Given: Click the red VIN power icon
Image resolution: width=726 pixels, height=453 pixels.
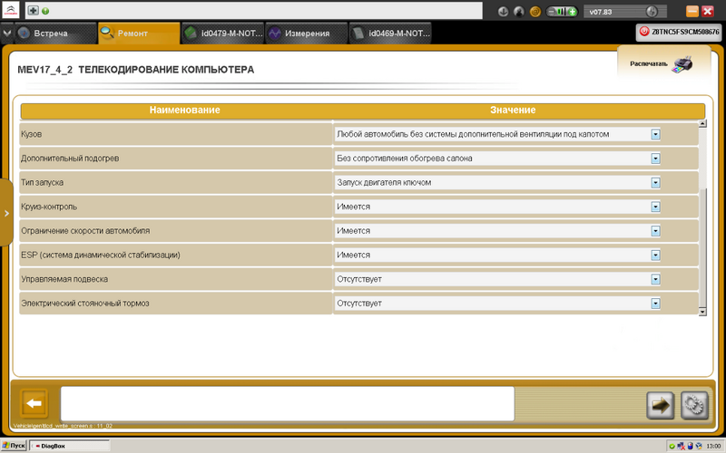Looking at the screenshot, I should pyautogui.click(x=644, y=32).
